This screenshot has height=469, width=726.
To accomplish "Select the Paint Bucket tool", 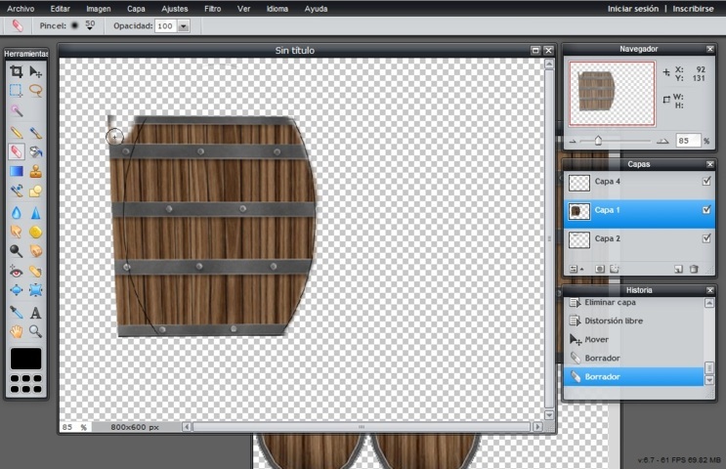I will click(x=35, y=151).
